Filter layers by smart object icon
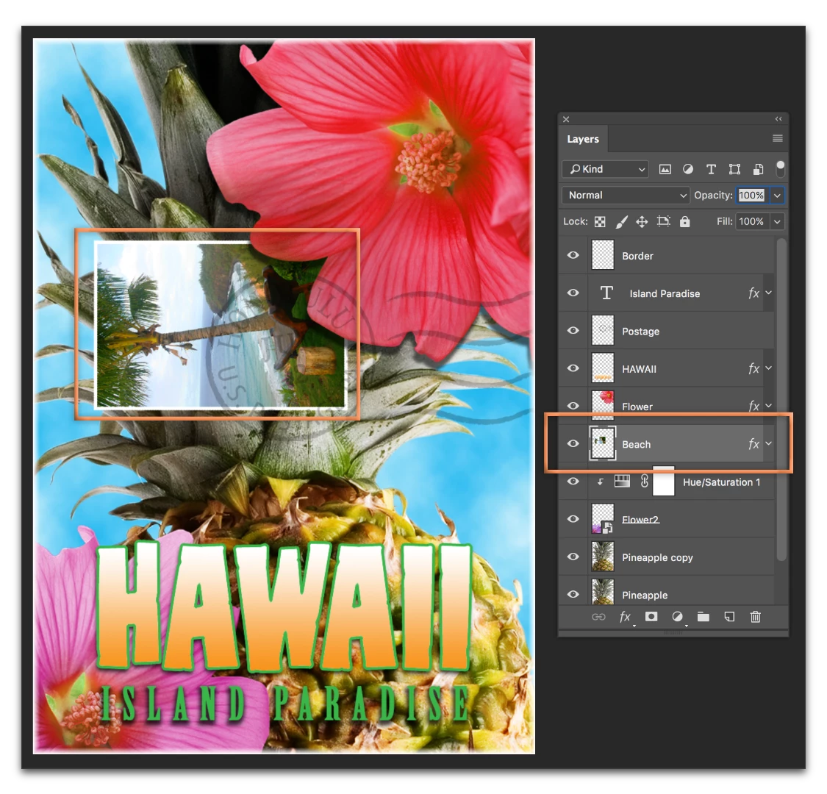Image resolution: width=827 pixels, height=794 pixels. point(758,169)
